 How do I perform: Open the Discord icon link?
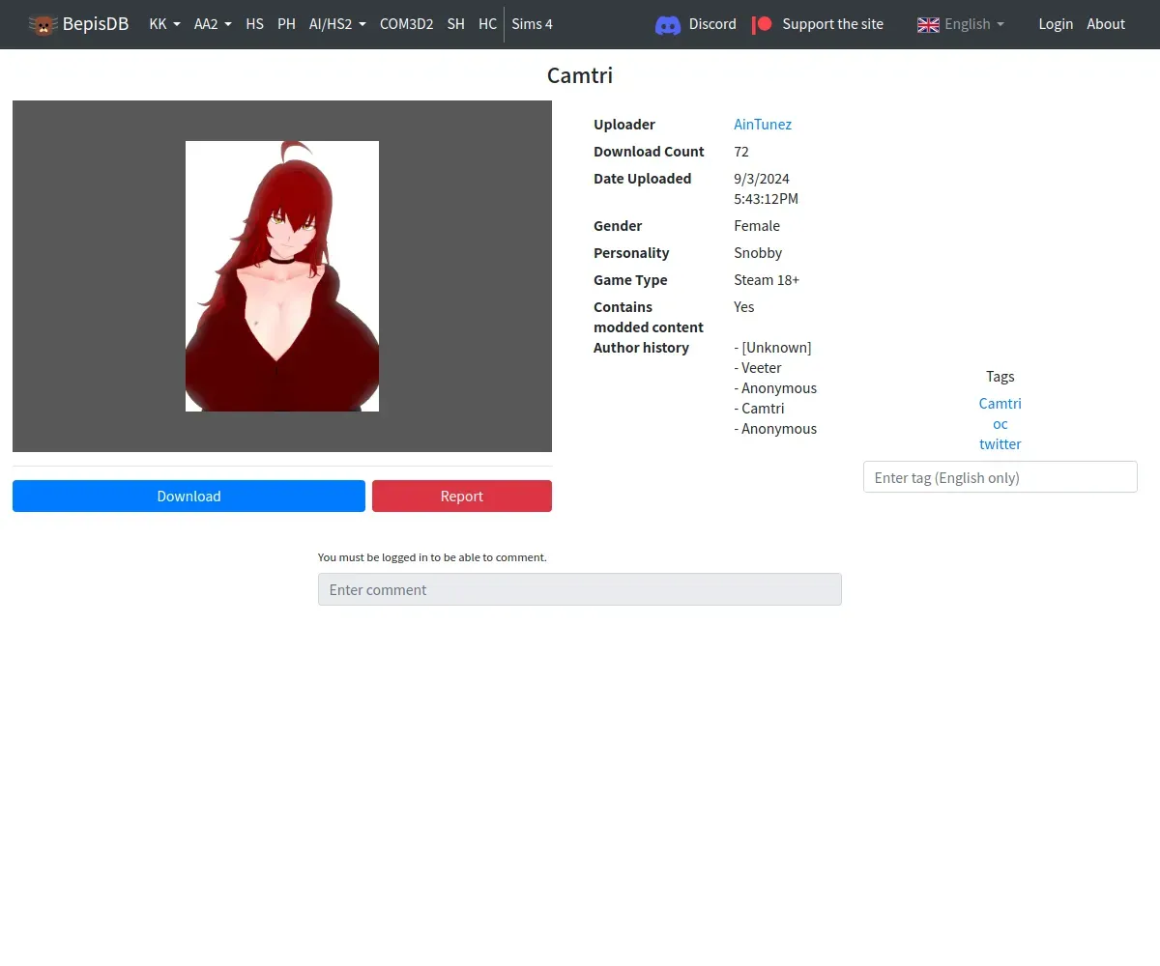pyautogui.click(x=668, y=24)
